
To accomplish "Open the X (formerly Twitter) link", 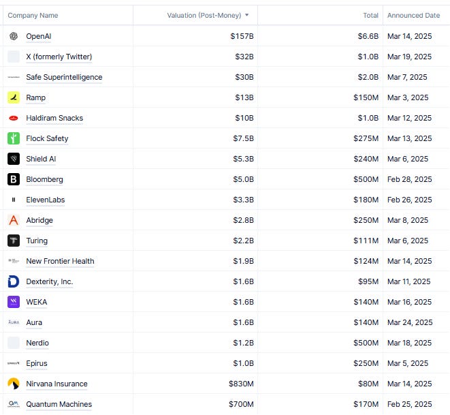I will 59,57.
